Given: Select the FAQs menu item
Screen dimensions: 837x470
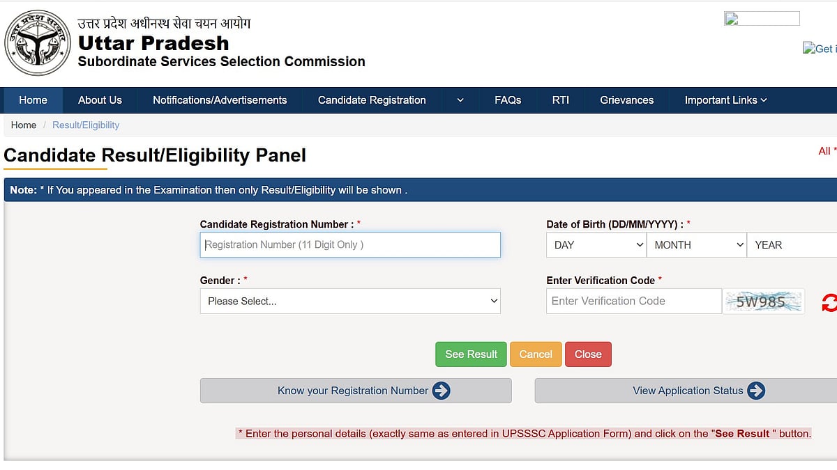Looking at the screenshot, I should tap(508, 100).
